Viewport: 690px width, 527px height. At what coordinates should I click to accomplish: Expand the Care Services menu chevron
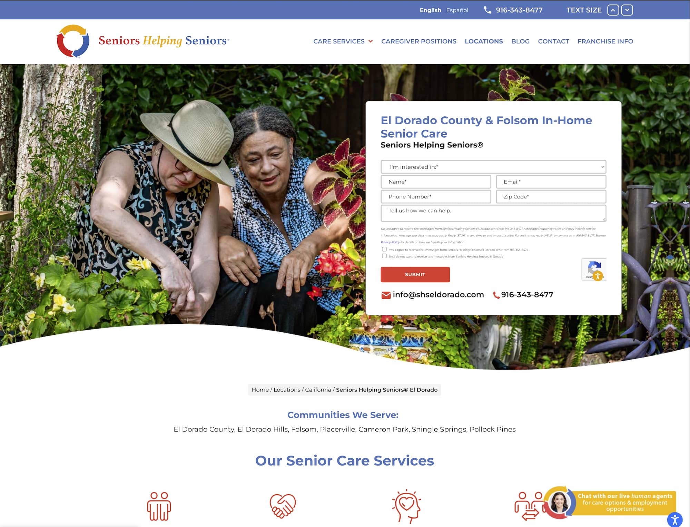click(x=371, y=41)
